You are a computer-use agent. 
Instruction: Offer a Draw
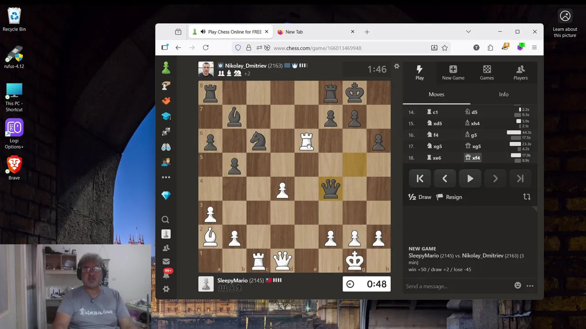click(x=419, y=197)
